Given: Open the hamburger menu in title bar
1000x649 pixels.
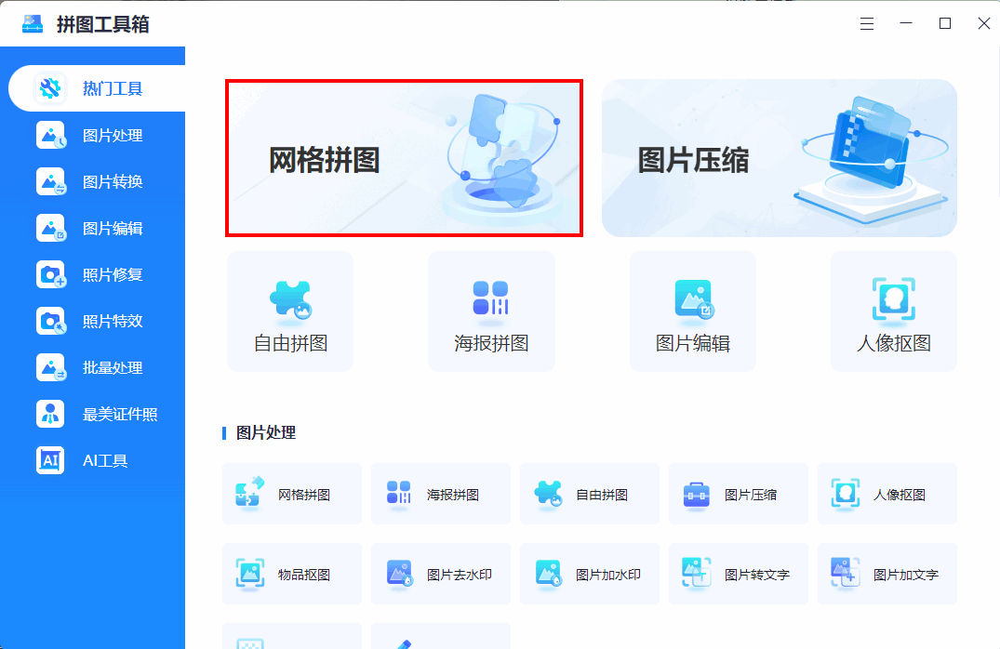Looking at the screenshot, I should [867, 23].
